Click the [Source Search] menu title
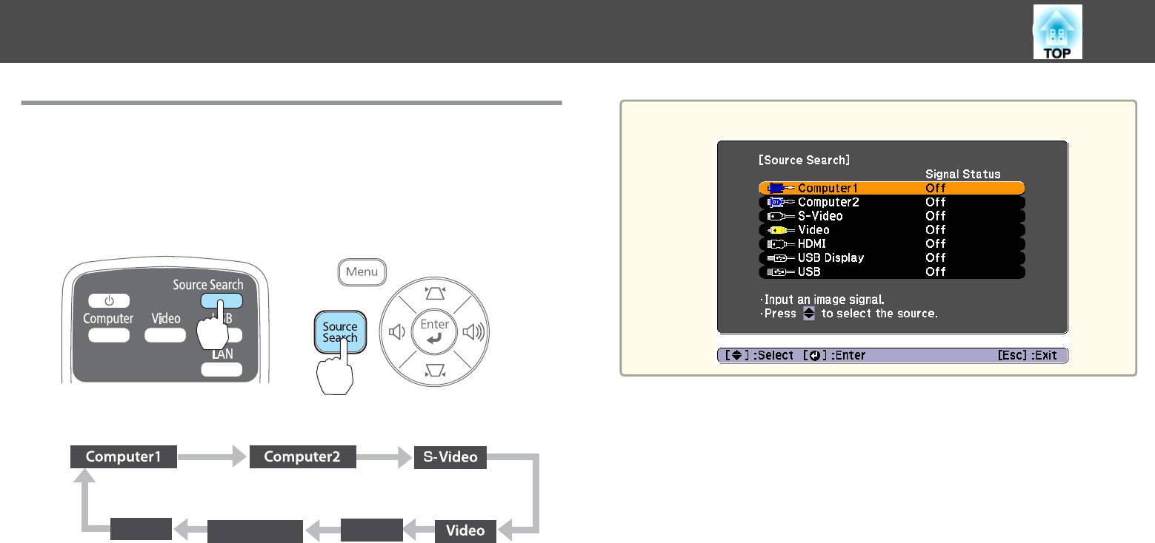 804,160
